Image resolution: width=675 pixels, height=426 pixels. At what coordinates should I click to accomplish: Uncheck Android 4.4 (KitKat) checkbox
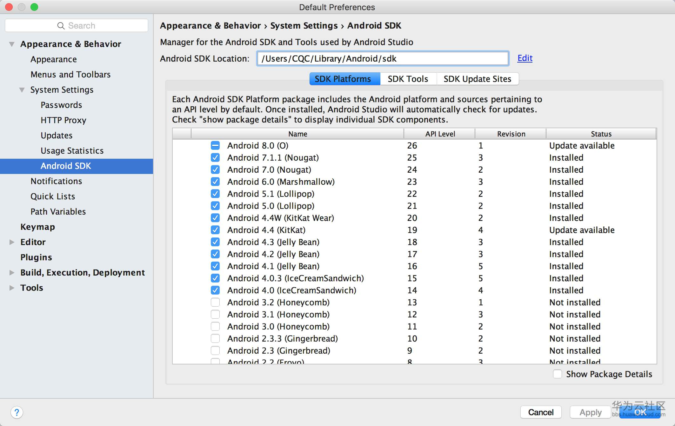[215, 230]
